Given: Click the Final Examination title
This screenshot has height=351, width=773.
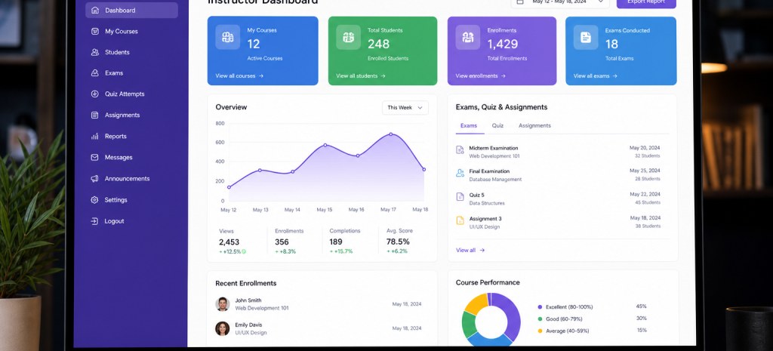Looking at the screenshot, I should 489,171.
